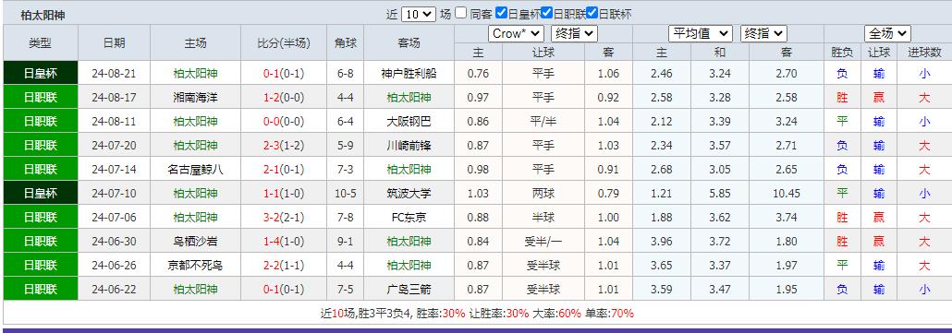Click the 大率:60% summary text
Screen dimensions: 952x333
click(x=557, y=313)
